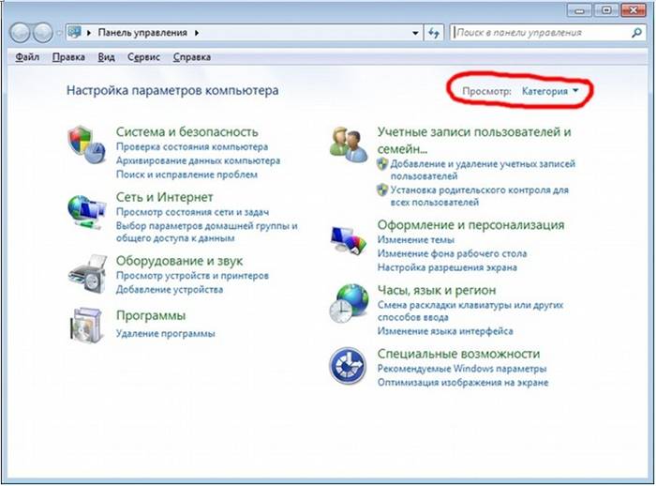Open the Программы heading link
Viewport: 656px width, 486px height.
click(x=151, y=315)
